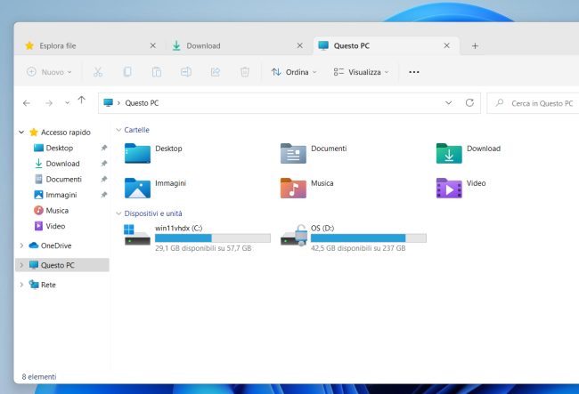Screen dimensions: 579x394
Task: Collapse the Accesso rapido tree node
Action: (21, 133)
